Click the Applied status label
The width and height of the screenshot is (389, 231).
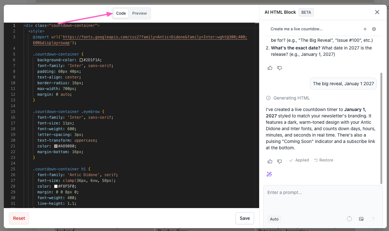click(299, 160)
